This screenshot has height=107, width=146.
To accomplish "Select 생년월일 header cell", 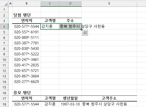I will coord(70,98).
